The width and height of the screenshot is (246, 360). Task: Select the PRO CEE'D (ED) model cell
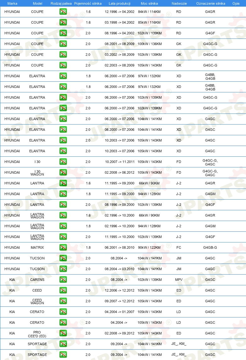click(37, 334)
